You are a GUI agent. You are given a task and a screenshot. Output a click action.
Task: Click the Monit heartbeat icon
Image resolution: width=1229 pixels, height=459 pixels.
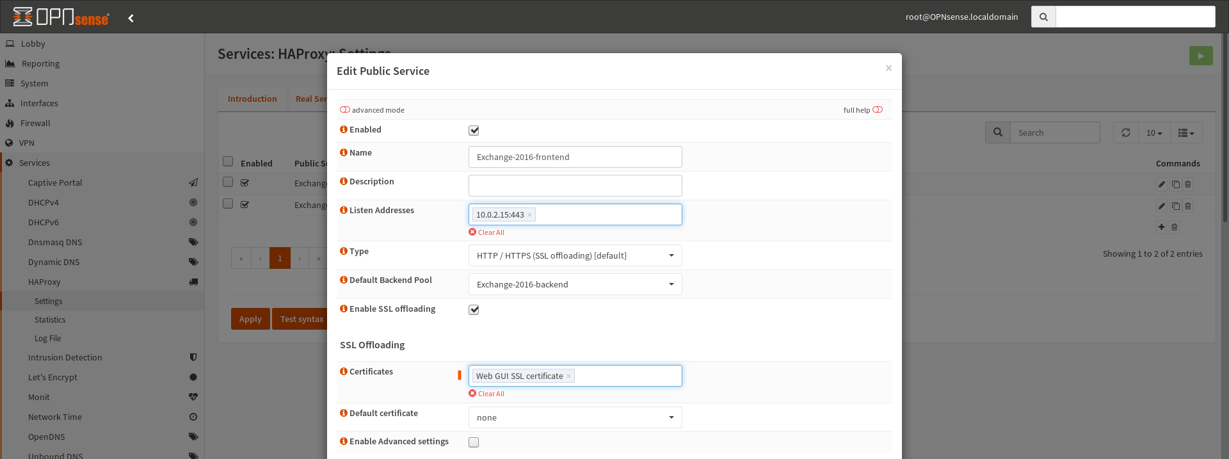(193, 397)
